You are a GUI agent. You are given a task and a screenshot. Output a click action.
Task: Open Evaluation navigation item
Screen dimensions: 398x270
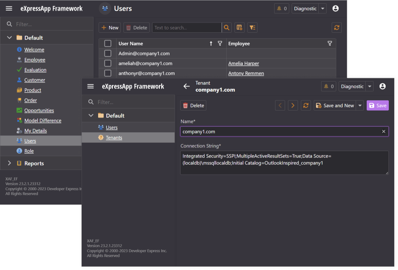[35, 70]
